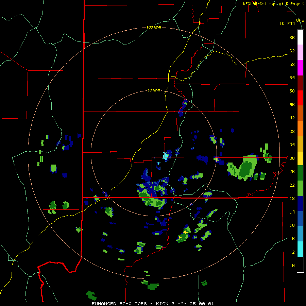
Task: Click the 34 legend value
Action: (292, 144)
